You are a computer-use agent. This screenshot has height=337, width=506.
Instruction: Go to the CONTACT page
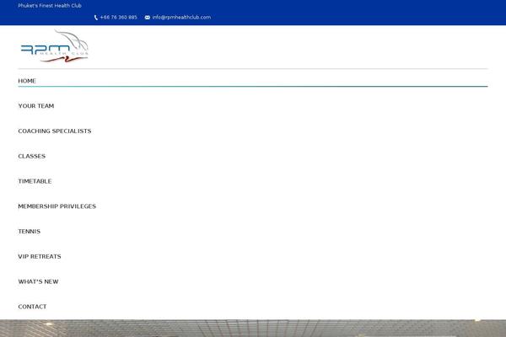click(x=32, y=307)
